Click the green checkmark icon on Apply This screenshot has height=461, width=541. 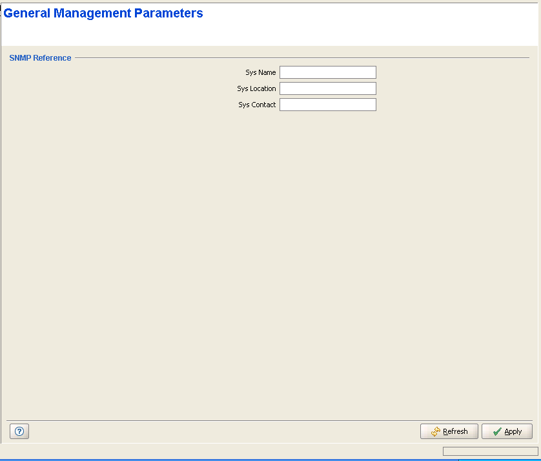[x=496, y=431]
